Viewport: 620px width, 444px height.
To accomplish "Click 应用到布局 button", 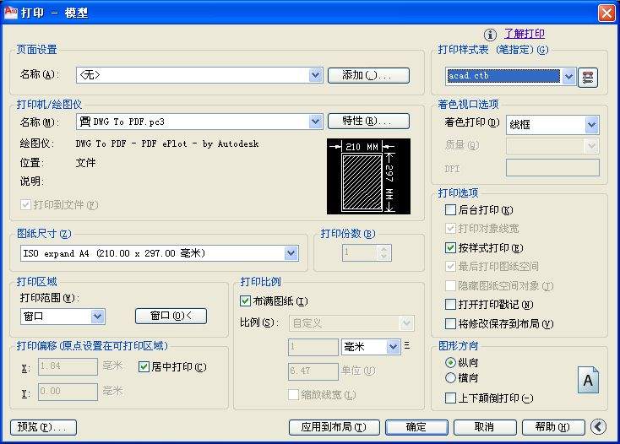I will tap(334, 427).
